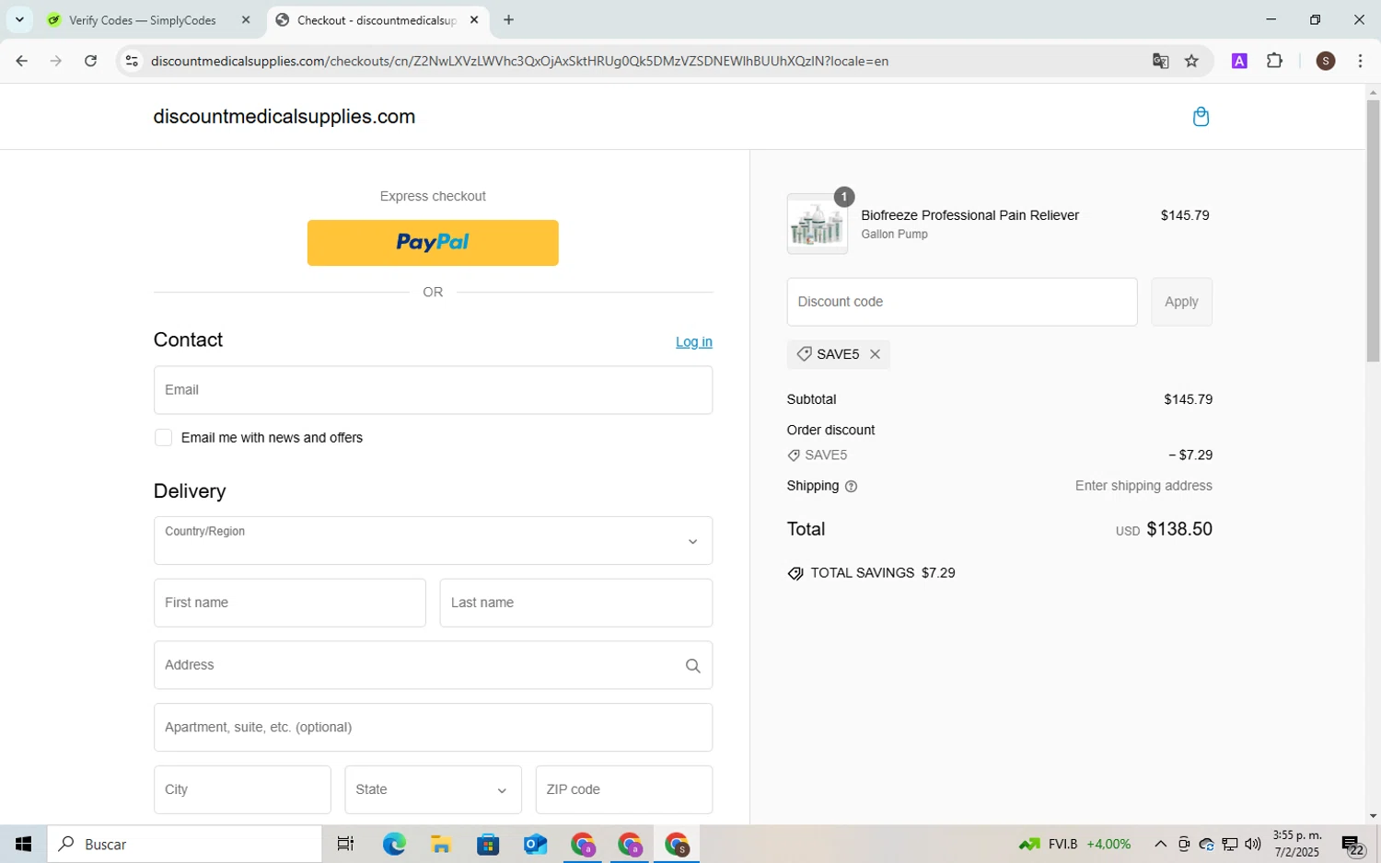Viewport: 1381px width, 863px height.
Task: Reload the checkout page
Action: (x=90, y=61)
